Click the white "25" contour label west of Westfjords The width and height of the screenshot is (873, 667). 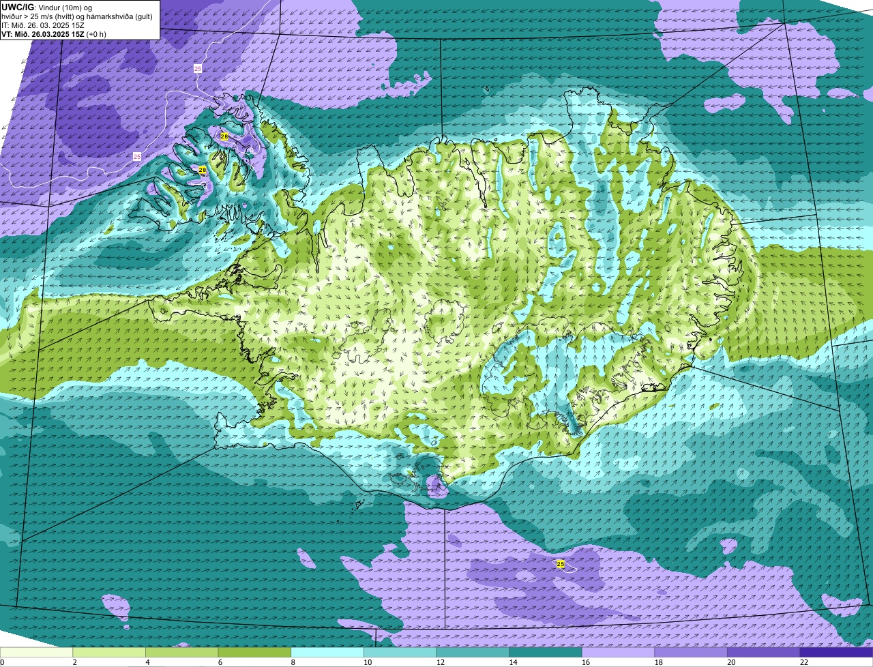[136, 157]
